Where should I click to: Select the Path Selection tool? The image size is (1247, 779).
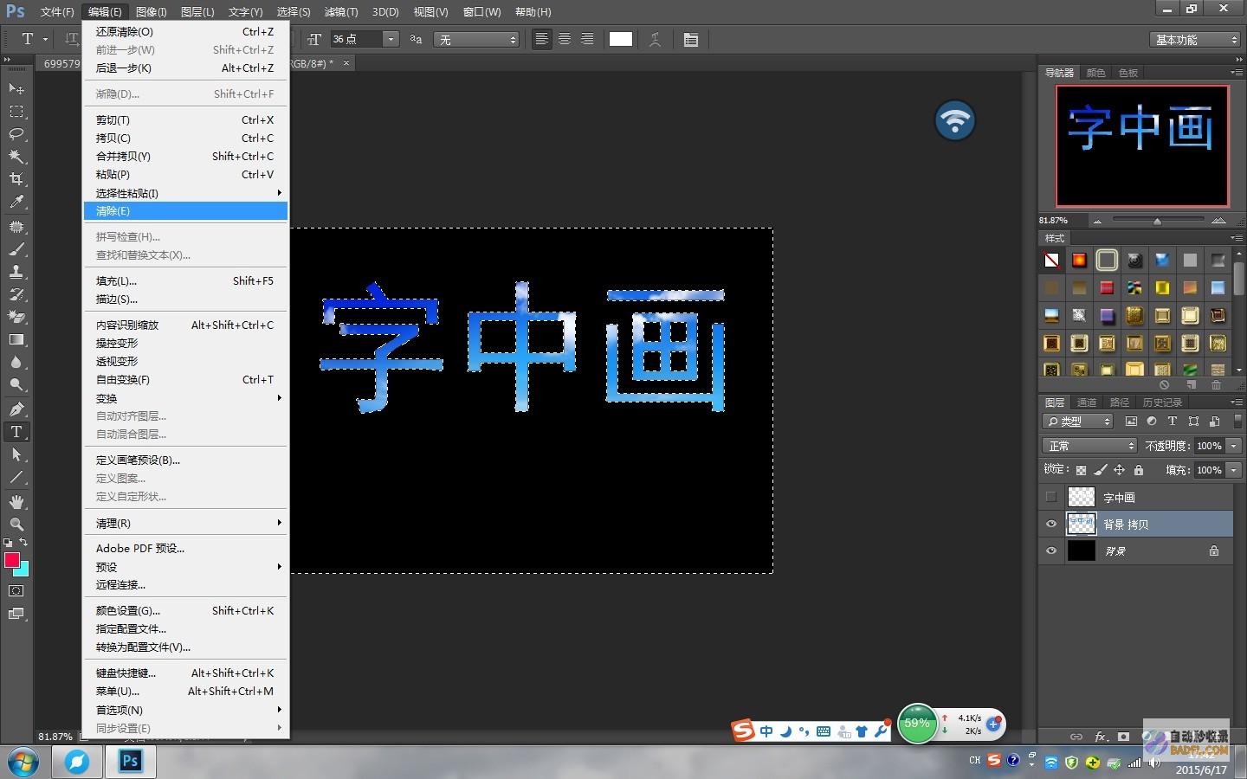tap(16, 454)
